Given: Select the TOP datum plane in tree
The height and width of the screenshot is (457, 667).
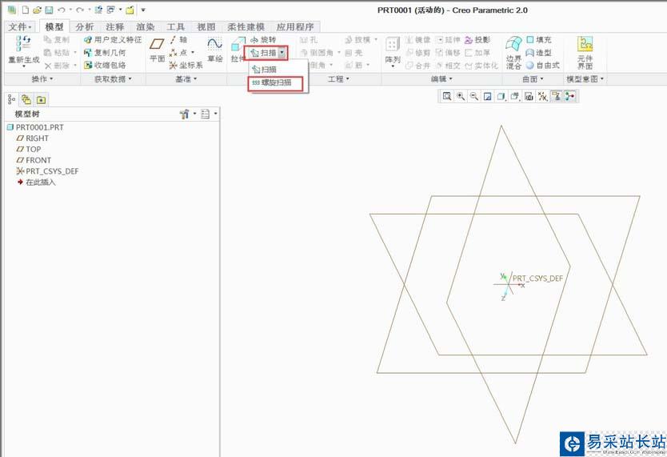Looking at the screenshot, I should (29, 150).
